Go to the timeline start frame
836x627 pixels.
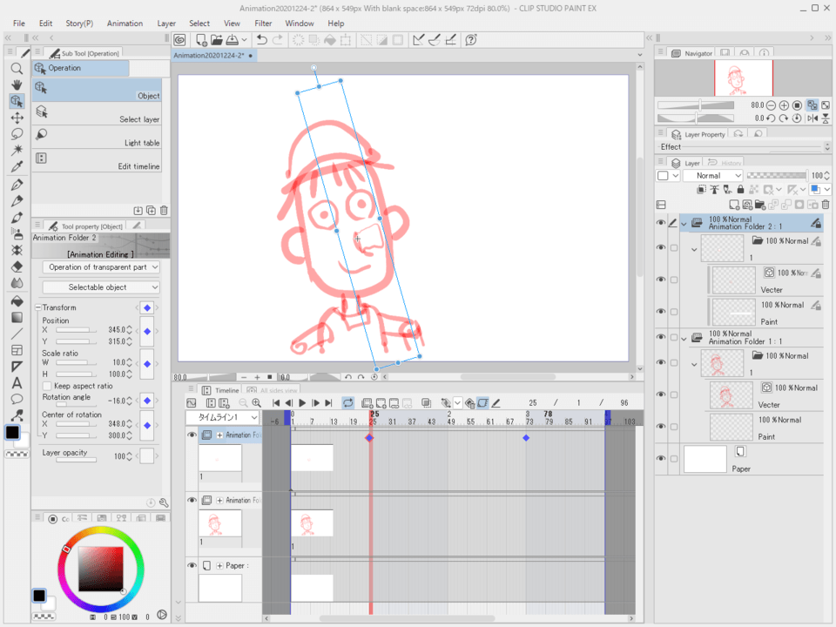point(276,403)
